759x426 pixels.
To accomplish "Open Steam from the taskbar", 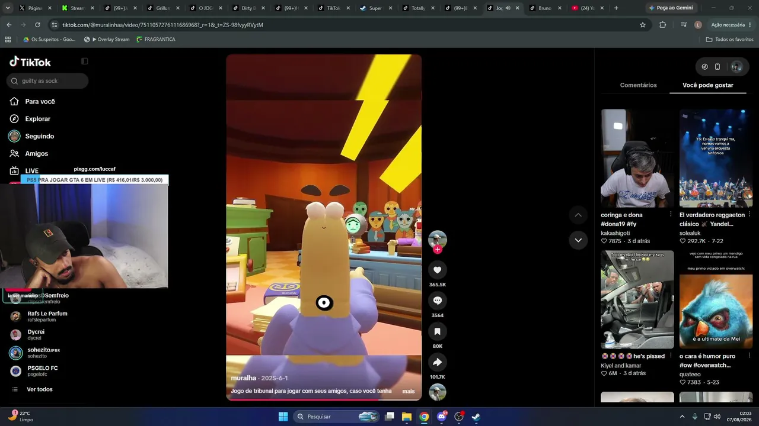I will click(476, 417).
